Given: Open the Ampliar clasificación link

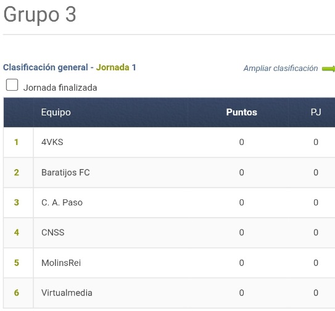Looking at the screenshot, I should click(x=281, y=68).
